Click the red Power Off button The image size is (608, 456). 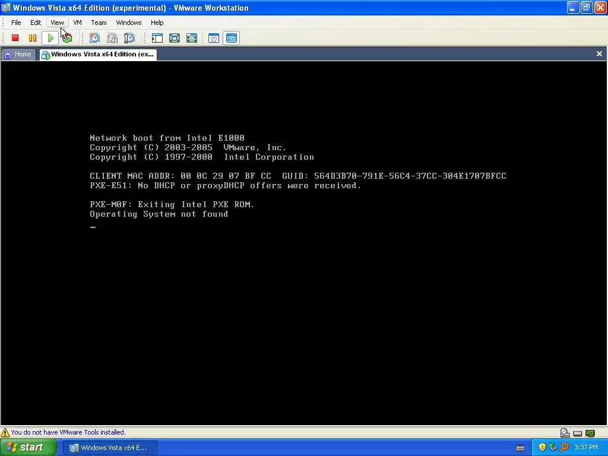pyautogui.click(x=15, y=37)
